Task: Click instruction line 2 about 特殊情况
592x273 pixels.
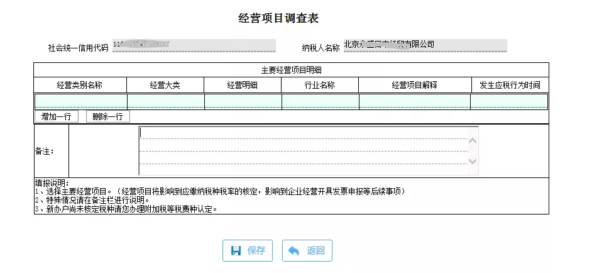Action: [x=93, y=201]
